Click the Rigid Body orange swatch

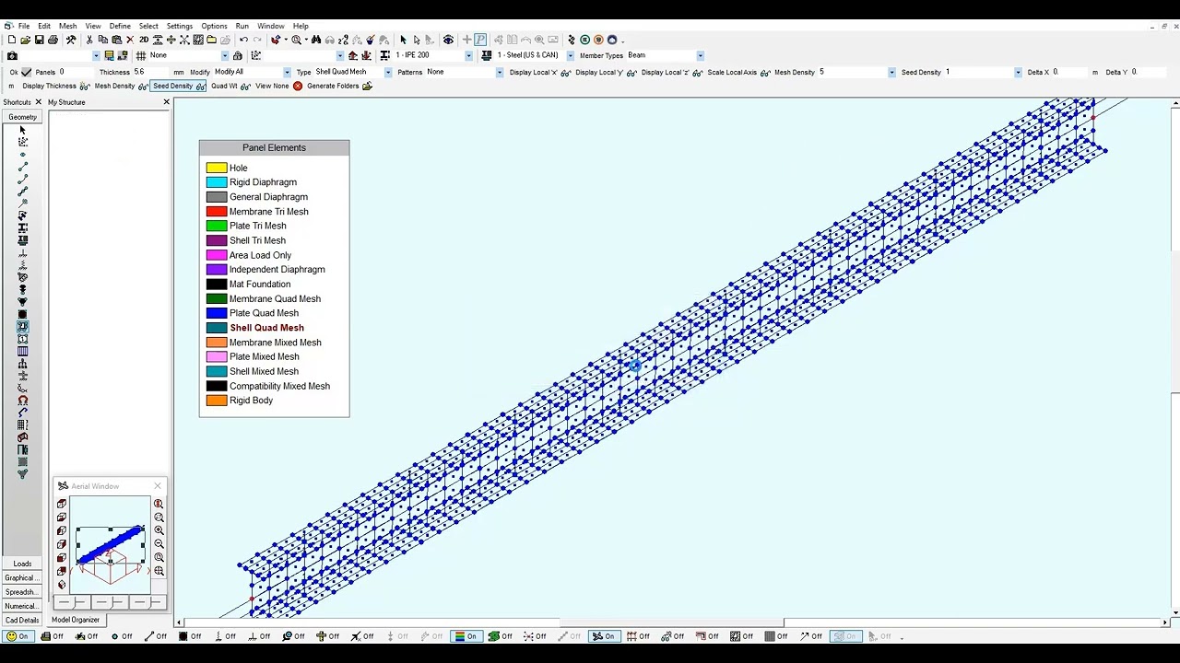(x=217, y=401)
